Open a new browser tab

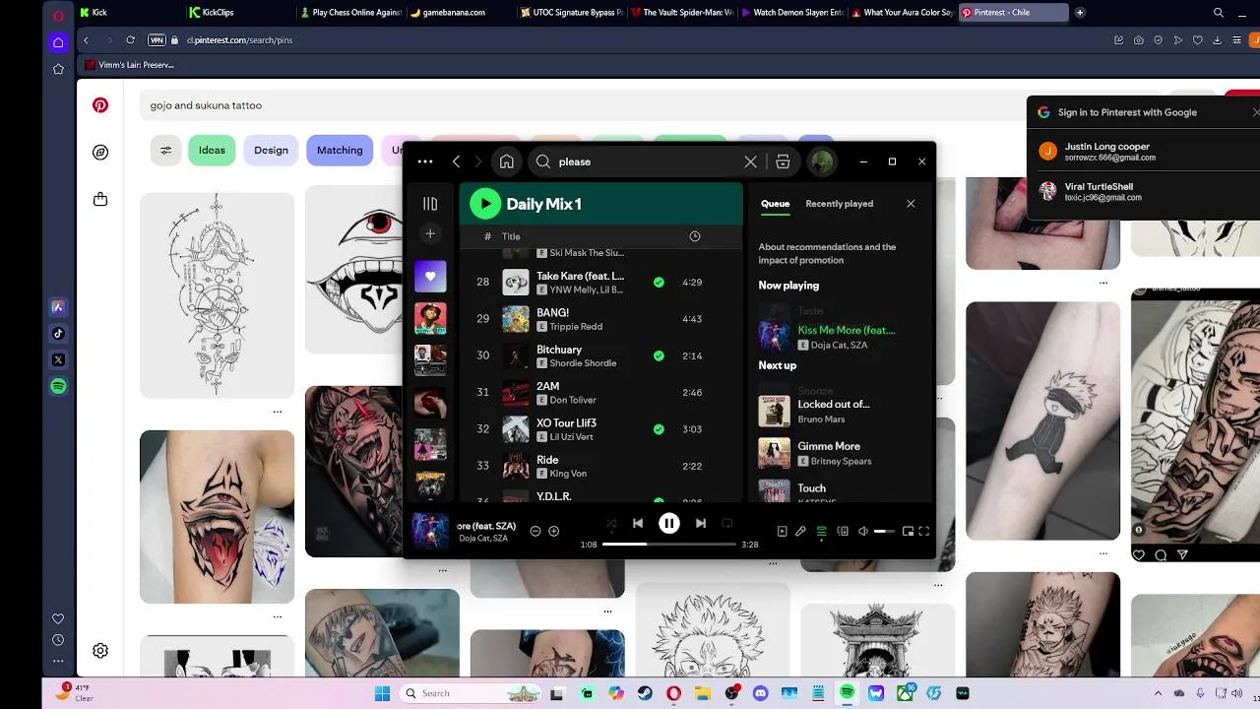pos(1080,13)
